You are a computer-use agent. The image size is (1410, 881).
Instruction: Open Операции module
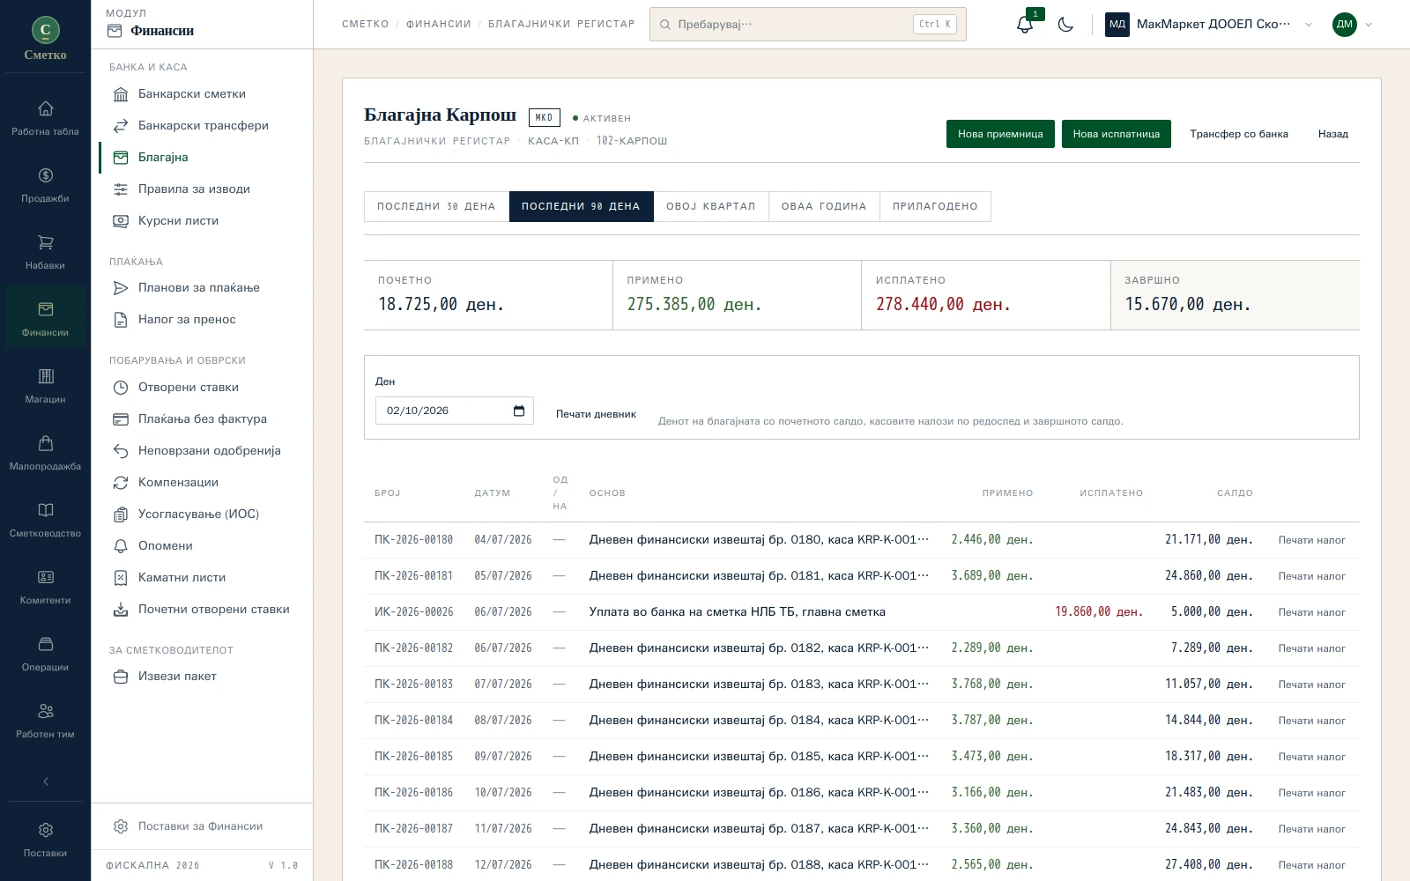pyautogui.click(x=45, y=654)
